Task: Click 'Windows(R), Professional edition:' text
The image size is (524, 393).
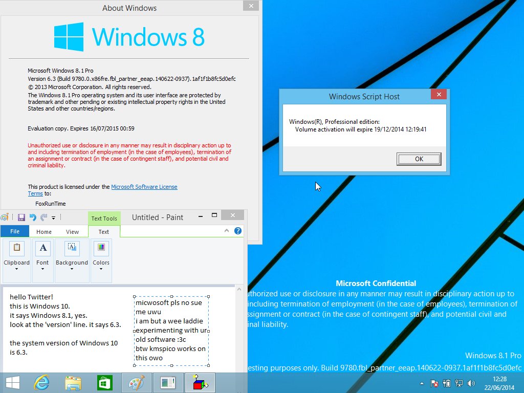Action: [x=334, y=122]
